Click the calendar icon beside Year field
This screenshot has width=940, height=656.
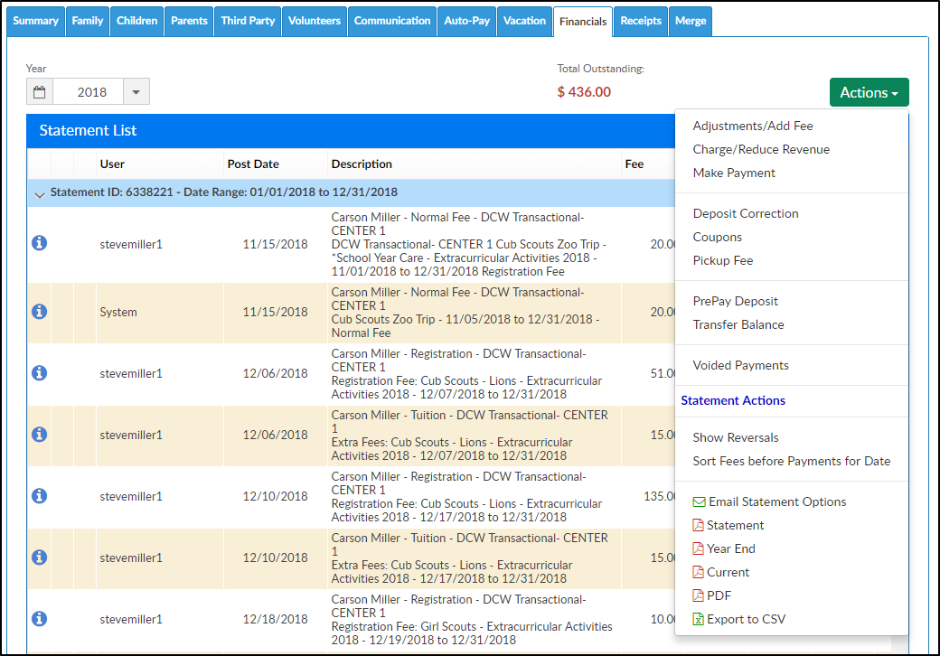click(40, 92)
